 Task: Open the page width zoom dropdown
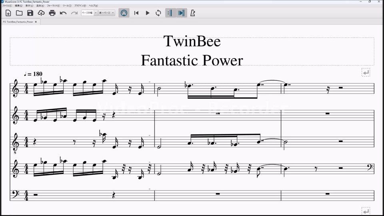[x=89, y=13]
